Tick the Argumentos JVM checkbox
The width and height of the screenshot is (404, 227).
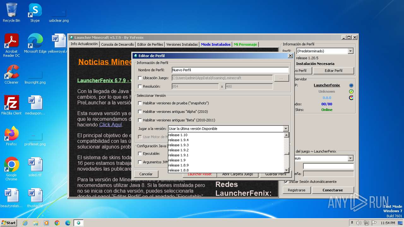click(x=140, y=162)
